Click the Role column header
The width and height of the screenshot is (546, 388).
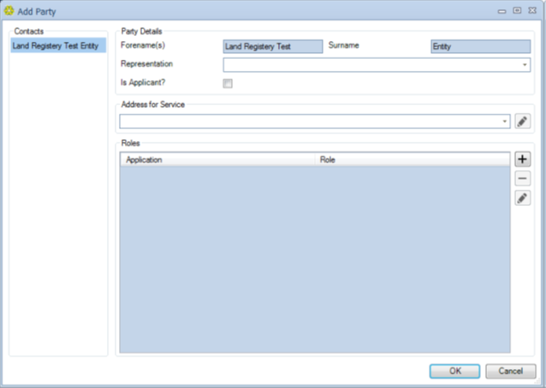[412, 160]
